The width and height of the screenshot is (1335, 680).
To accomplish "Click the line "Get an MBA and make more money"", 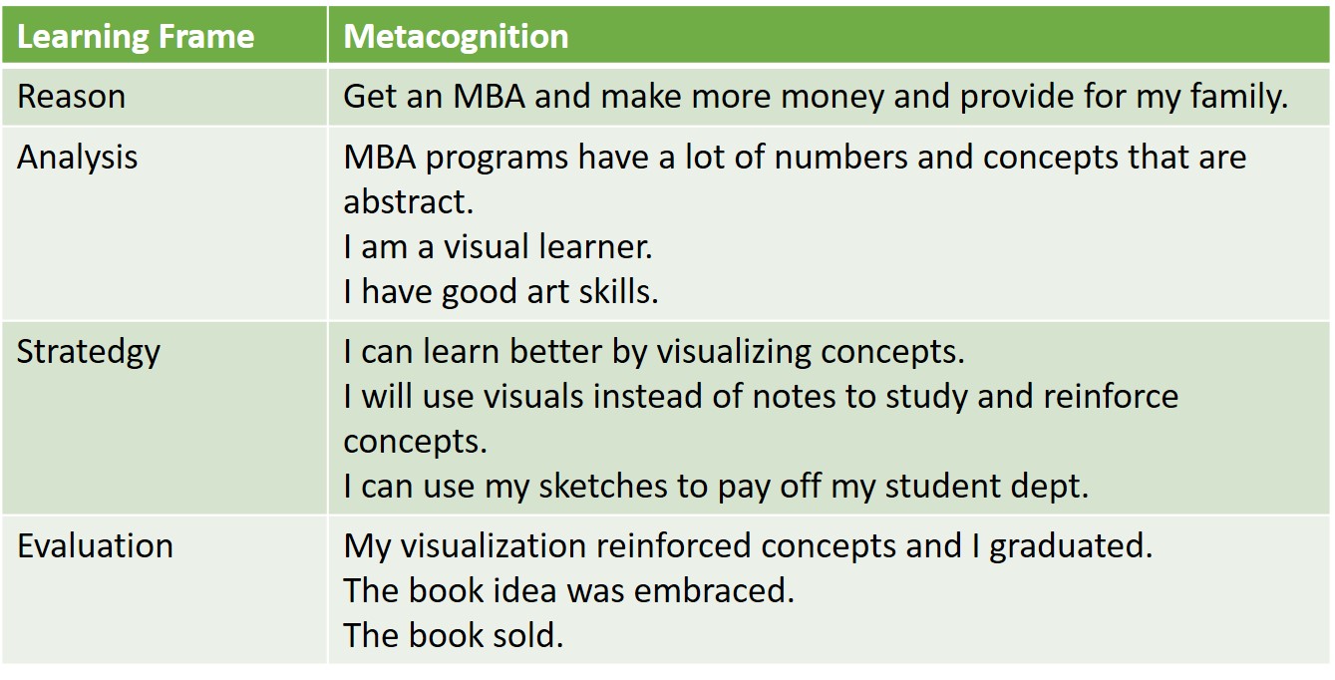I will pos(815,97).
